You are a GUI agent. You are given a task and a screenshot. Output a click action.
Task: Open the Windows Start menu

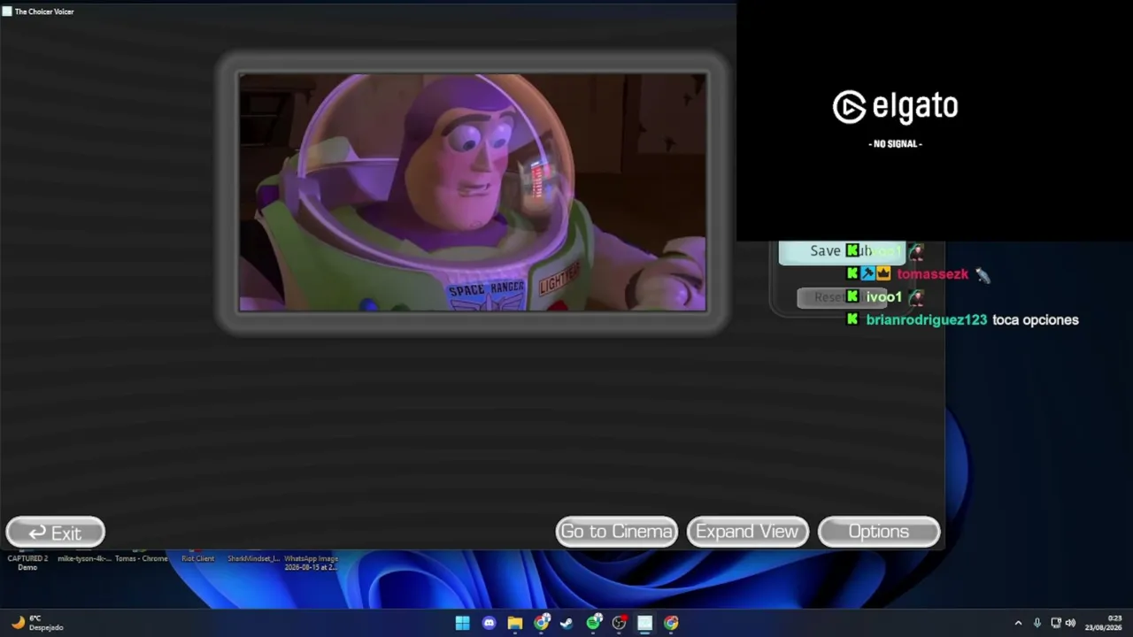pos(462,623)
